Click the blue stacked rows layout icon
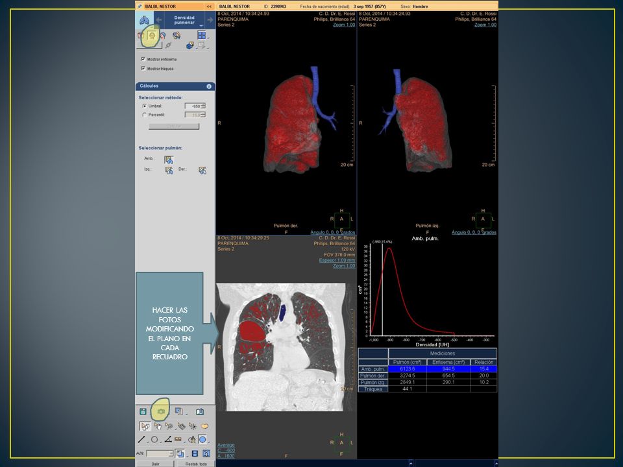Viewport: 623px width, 467px height. click(x=195, y=453)
